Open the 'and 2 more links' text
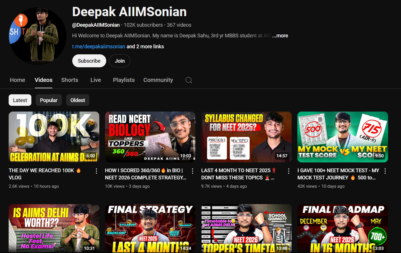The height and width of the screenshot is (253, 401). tap(145, 47)
